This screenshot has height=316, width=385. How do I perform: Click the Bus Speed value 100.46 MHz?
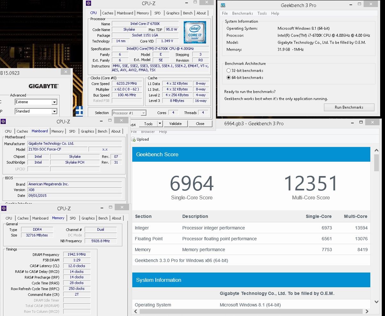(127, 95)
